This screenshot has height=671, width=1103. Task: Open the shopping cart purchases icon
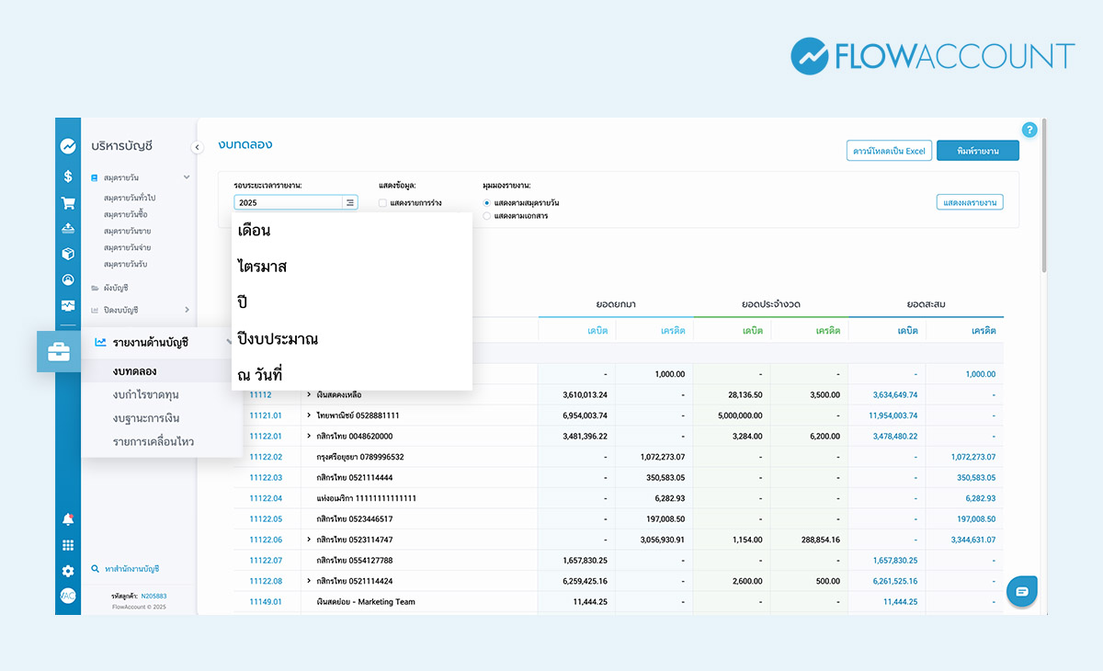click(68, 203)
